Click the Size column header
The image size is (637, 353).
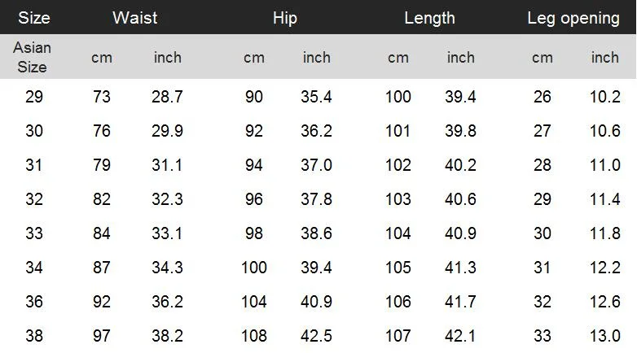tap(34, 18)
